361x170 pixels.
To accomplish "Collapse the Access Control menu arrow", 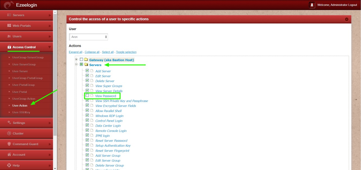I will pyautogui.click(x=49, y=47).
